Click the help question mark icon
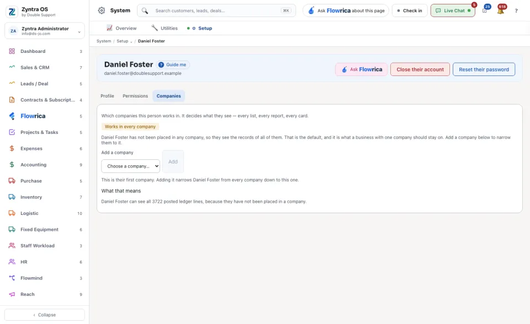This screenshot has height=324, width=530. 516,11
